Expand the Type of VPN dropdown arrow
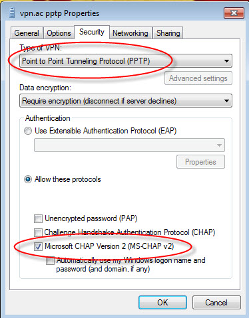Viewport: 249px width, 318px height. point(226,61)
